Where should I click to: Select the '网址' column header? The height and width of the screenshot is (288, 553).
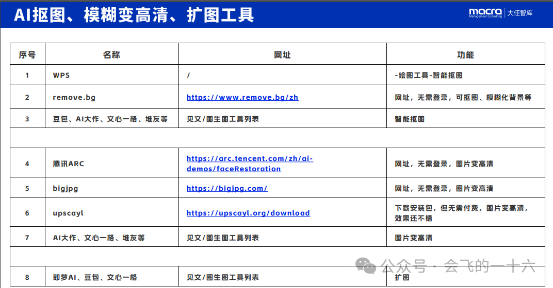(283, 55)
